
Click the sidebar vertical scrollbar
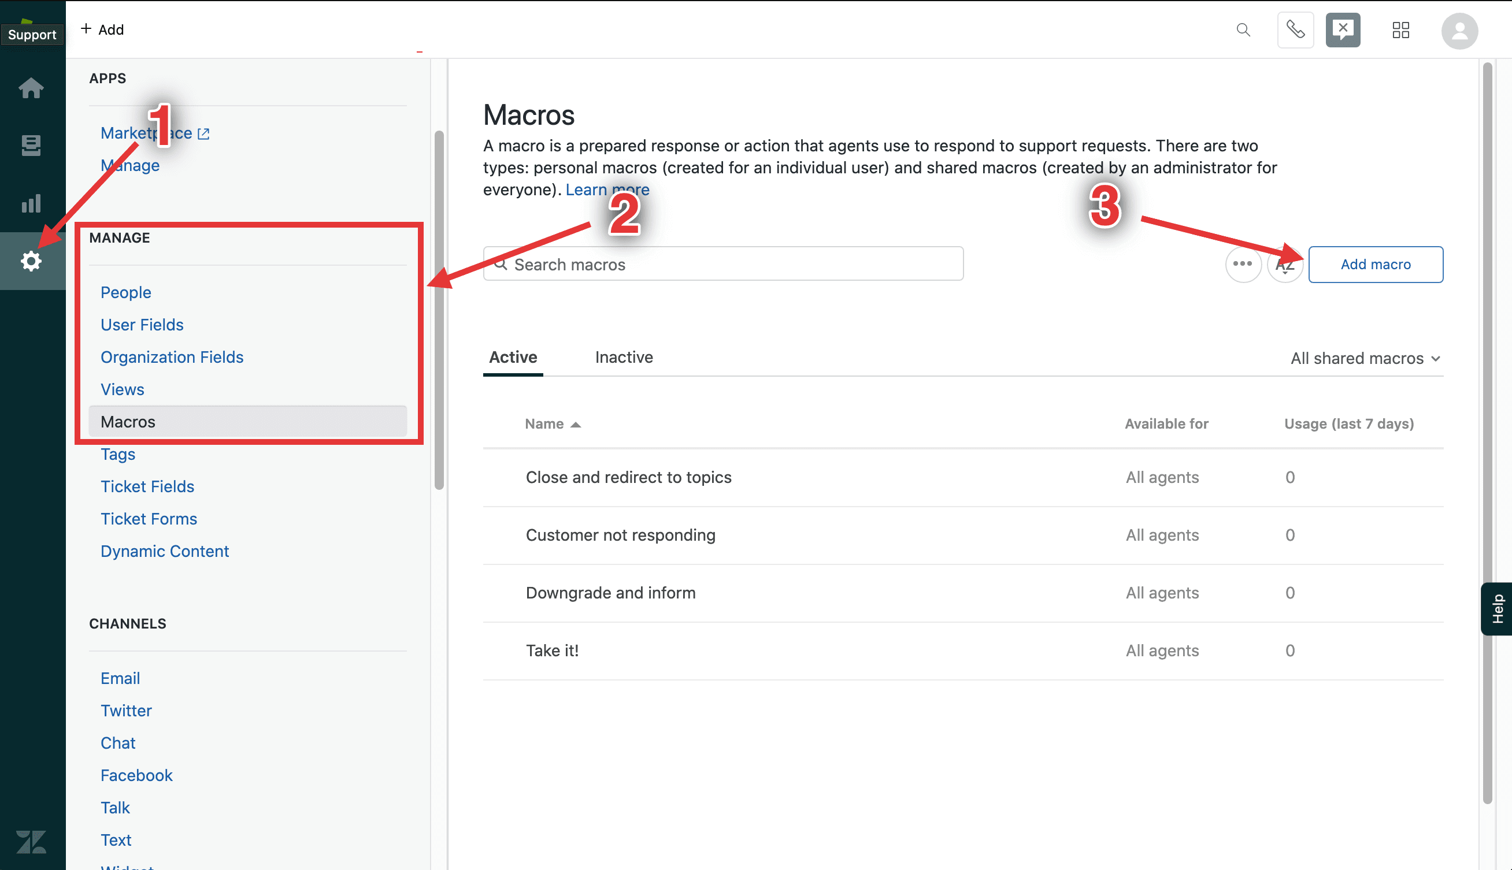coord(439,311)
